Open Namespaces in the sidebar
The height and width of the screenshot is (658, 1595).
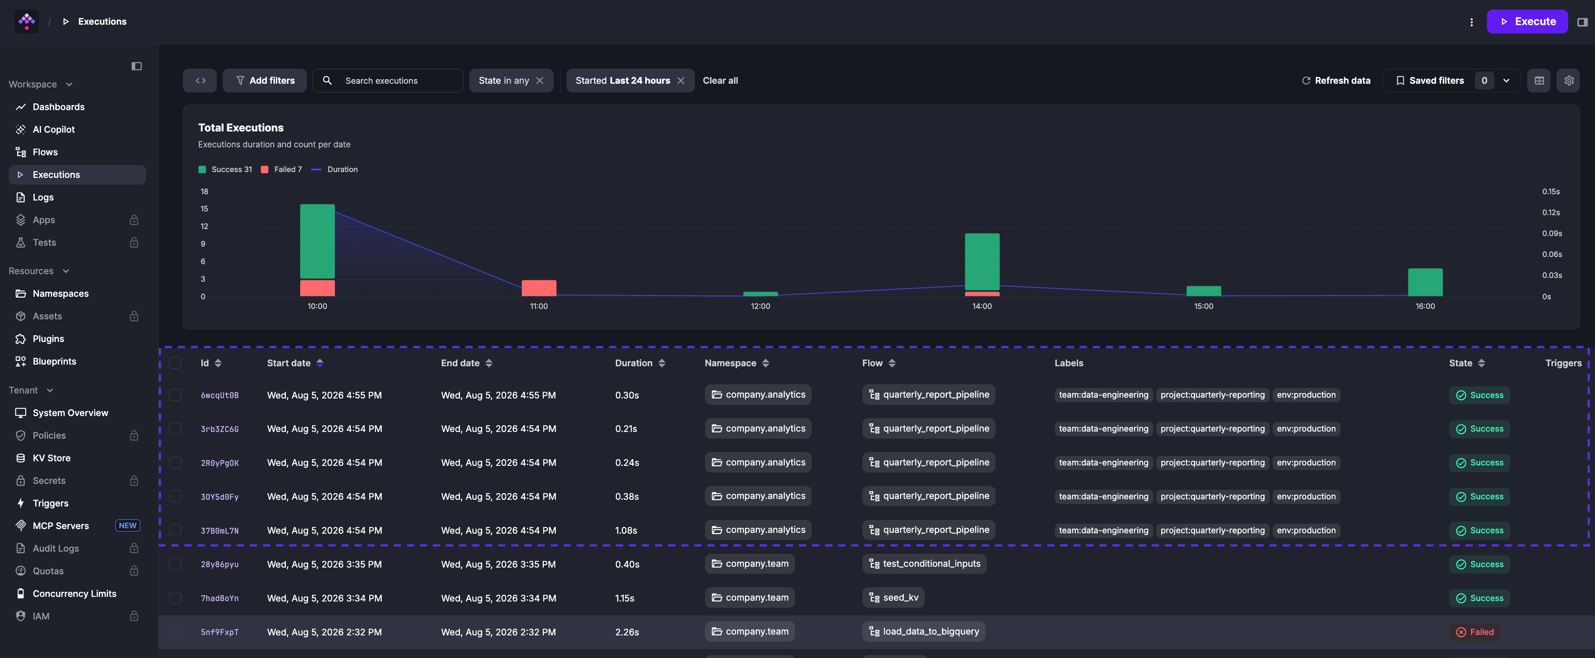point(77,293)
